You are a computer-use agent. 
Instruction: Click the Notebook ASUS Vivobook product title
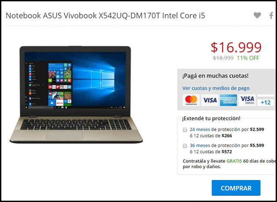click(105, 15)
